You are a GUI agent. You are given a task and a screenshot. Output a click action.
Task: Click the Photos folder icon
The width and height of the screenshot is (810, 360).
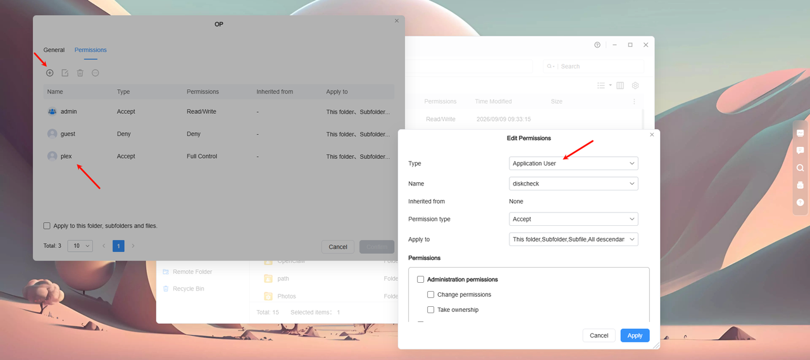pyautogui.click(x=268, y=296)
